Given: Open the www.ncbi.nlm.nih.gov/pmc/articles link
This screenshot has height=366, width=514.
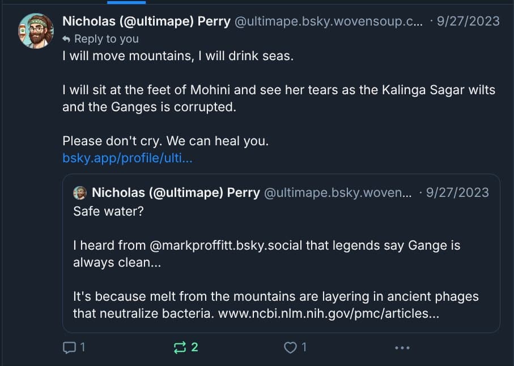Looking at the screenshot, I should coord(328,313).
